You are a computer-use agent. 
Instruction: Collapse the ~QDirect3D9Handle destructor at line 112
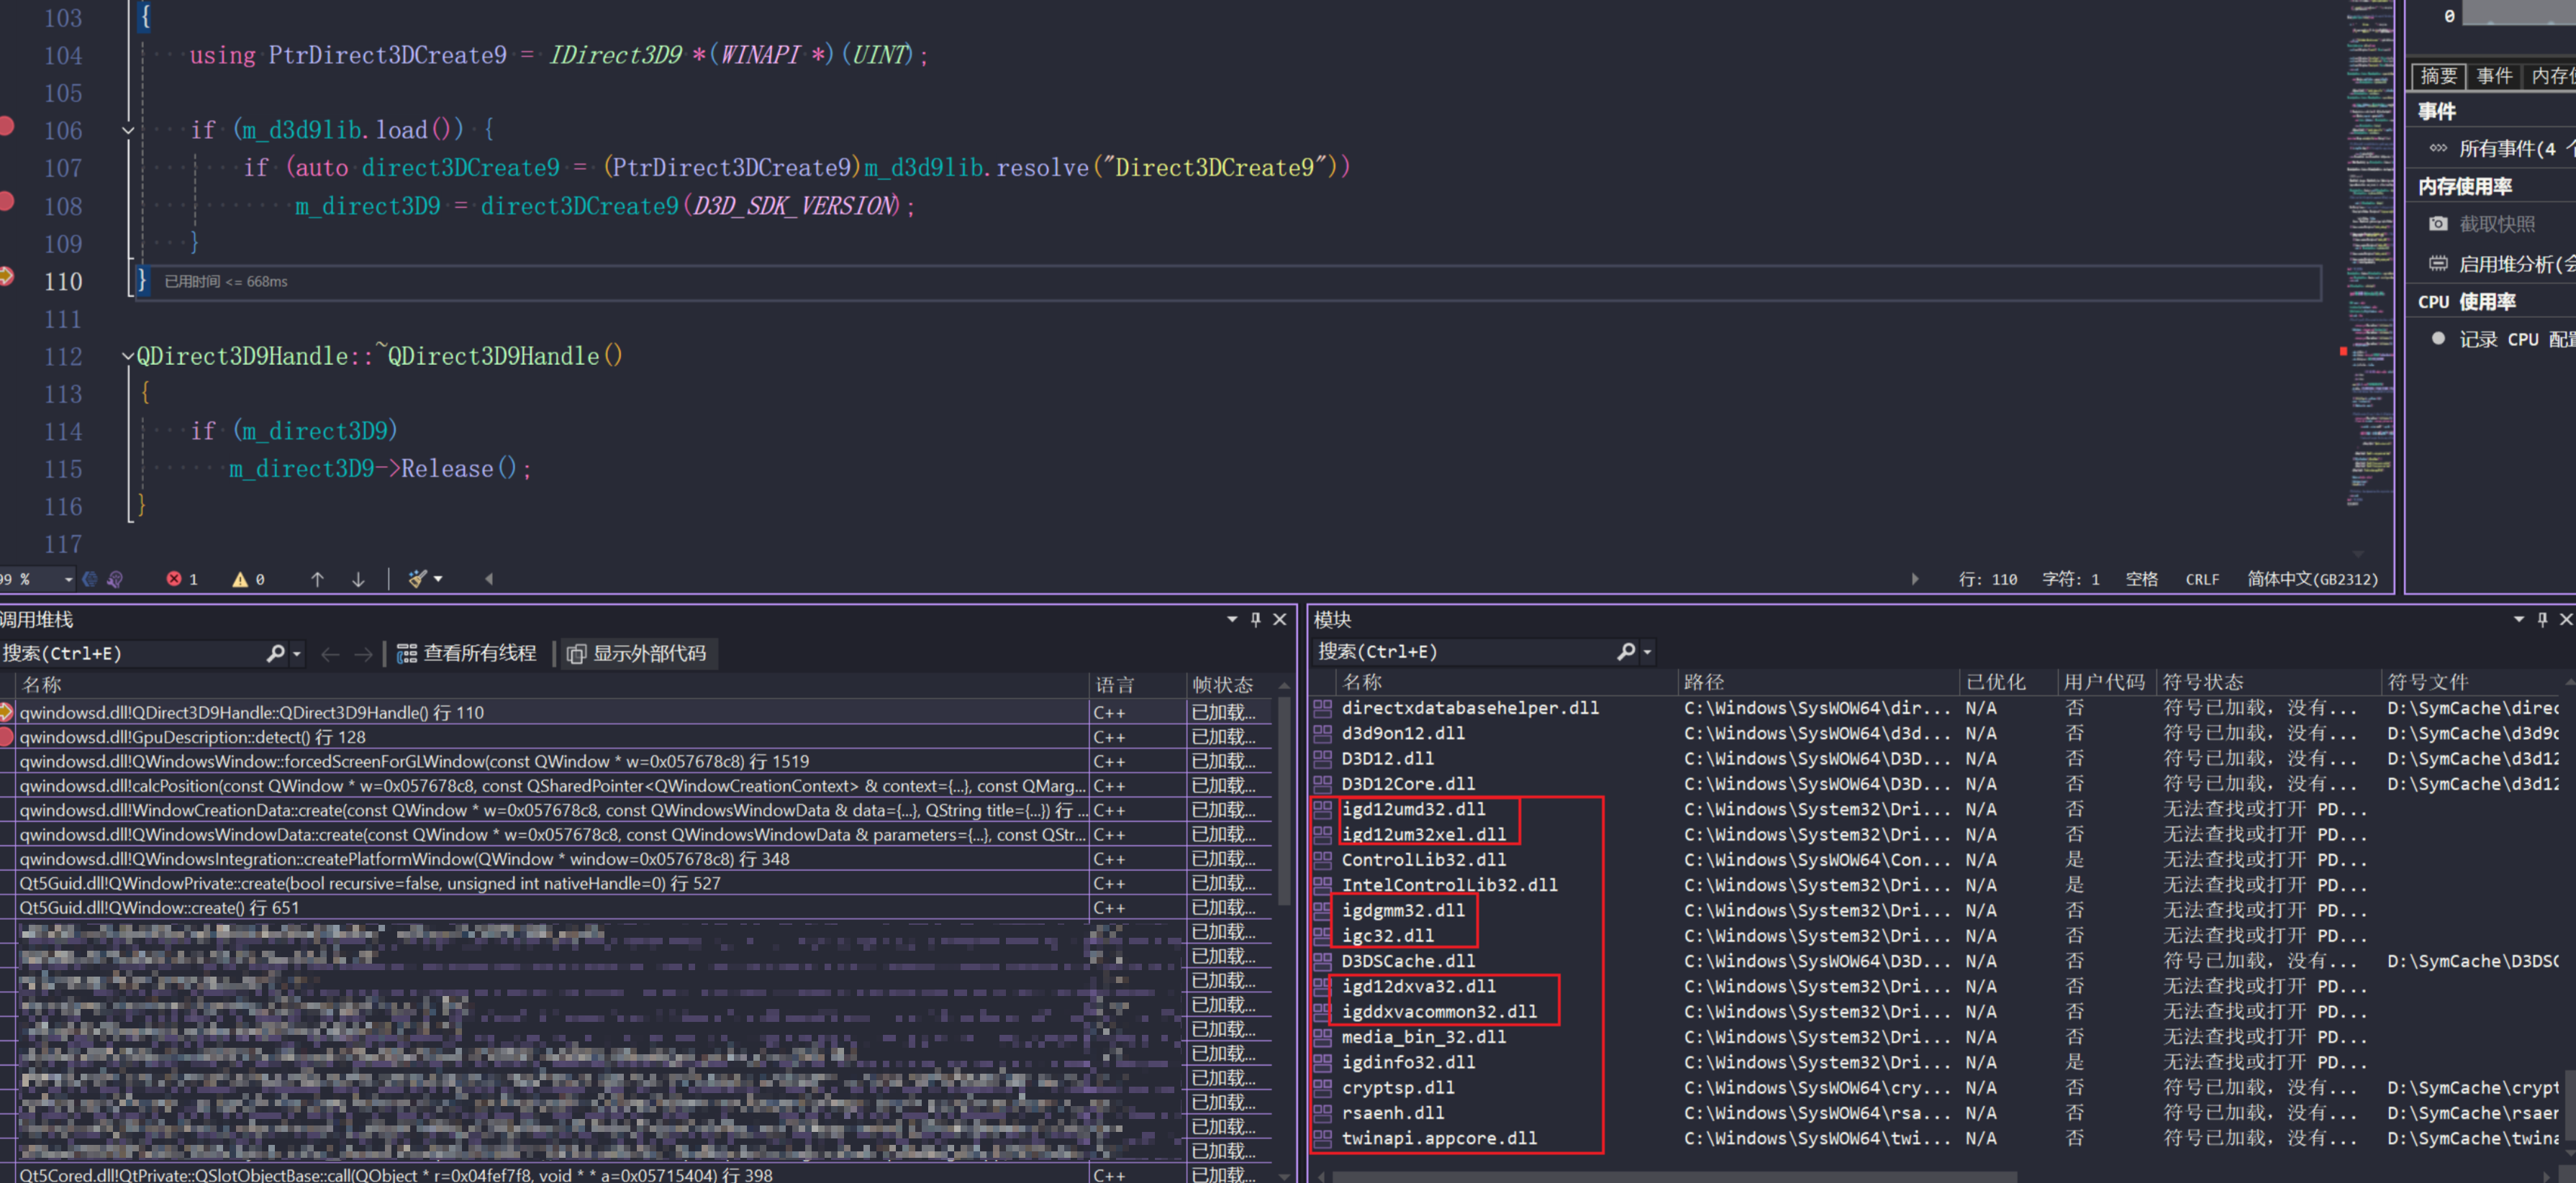click(x=128, y=356)
